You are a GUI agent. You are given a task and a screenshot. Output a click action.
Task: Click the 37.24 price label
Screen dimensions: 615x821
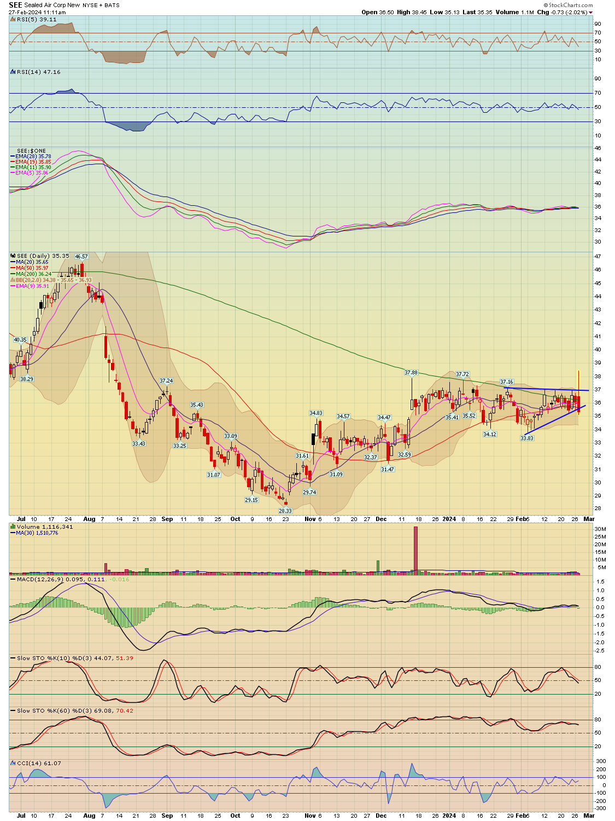[166, 380]
